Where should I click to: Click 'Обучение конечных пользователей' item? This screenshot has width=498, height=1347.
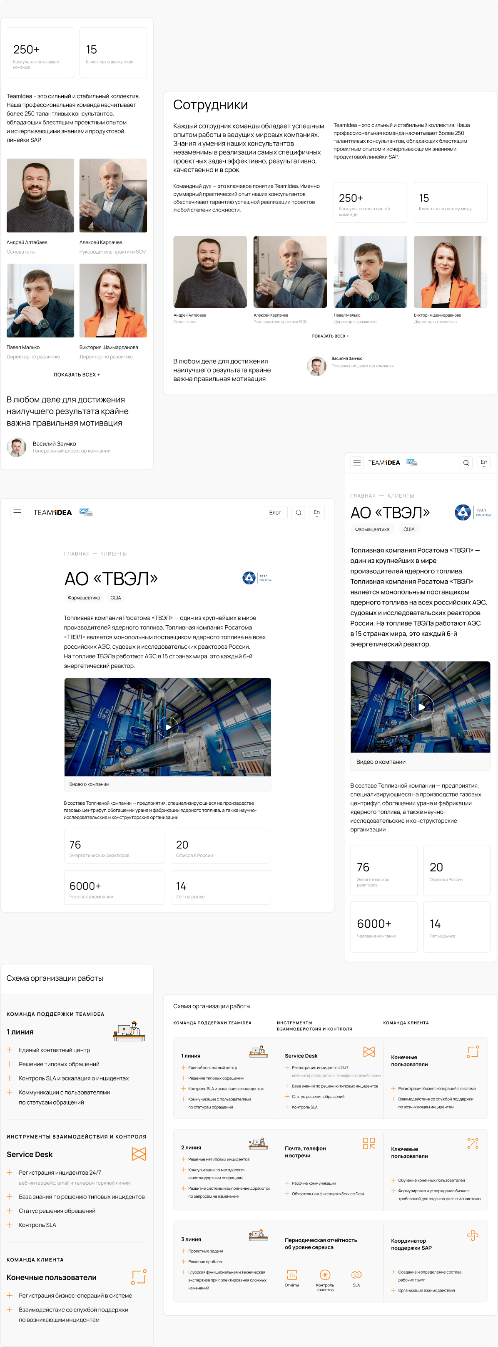(431, 1180)
